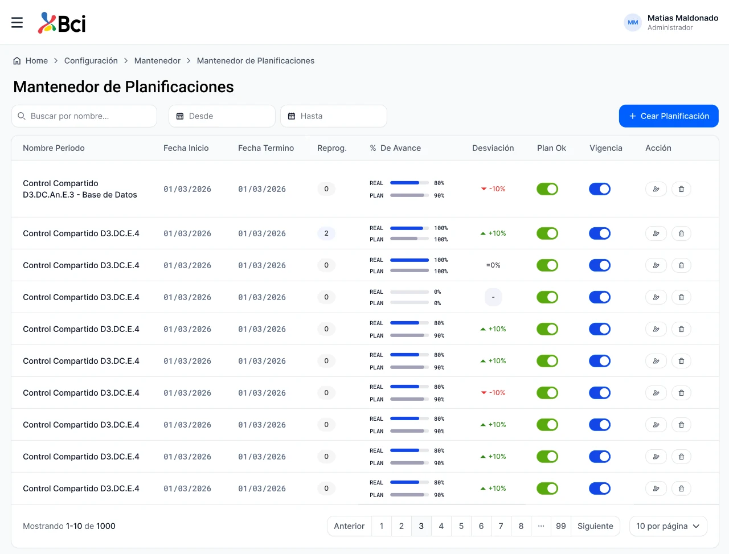Edit the Base de Datos planning row
The image size is (729, 554).
pos(656,189)
